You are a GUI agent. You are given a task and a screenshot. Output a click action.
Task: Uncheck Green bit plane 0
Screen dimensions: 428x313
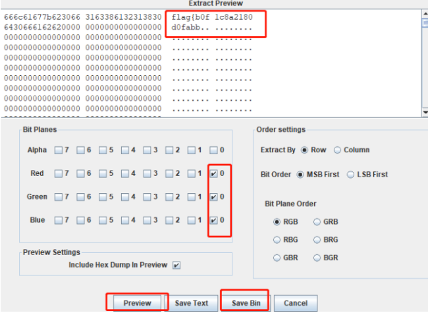[213, 196]
